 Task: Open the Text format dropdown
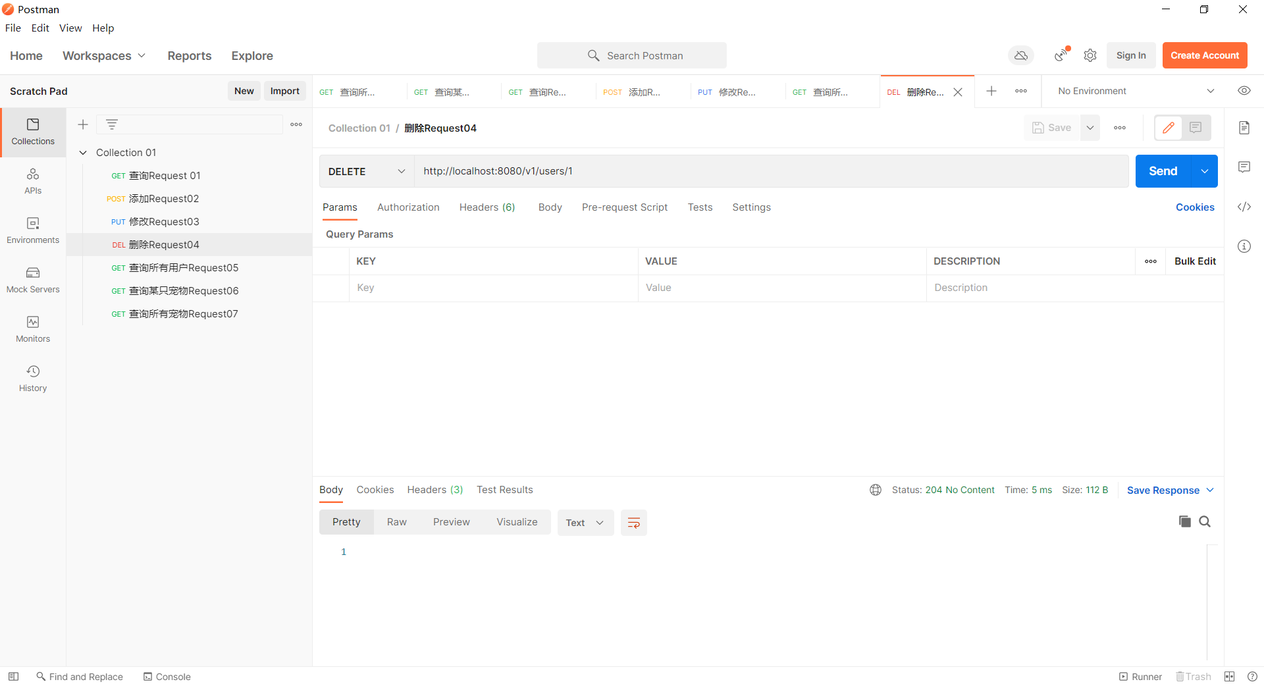click(585, 523)
